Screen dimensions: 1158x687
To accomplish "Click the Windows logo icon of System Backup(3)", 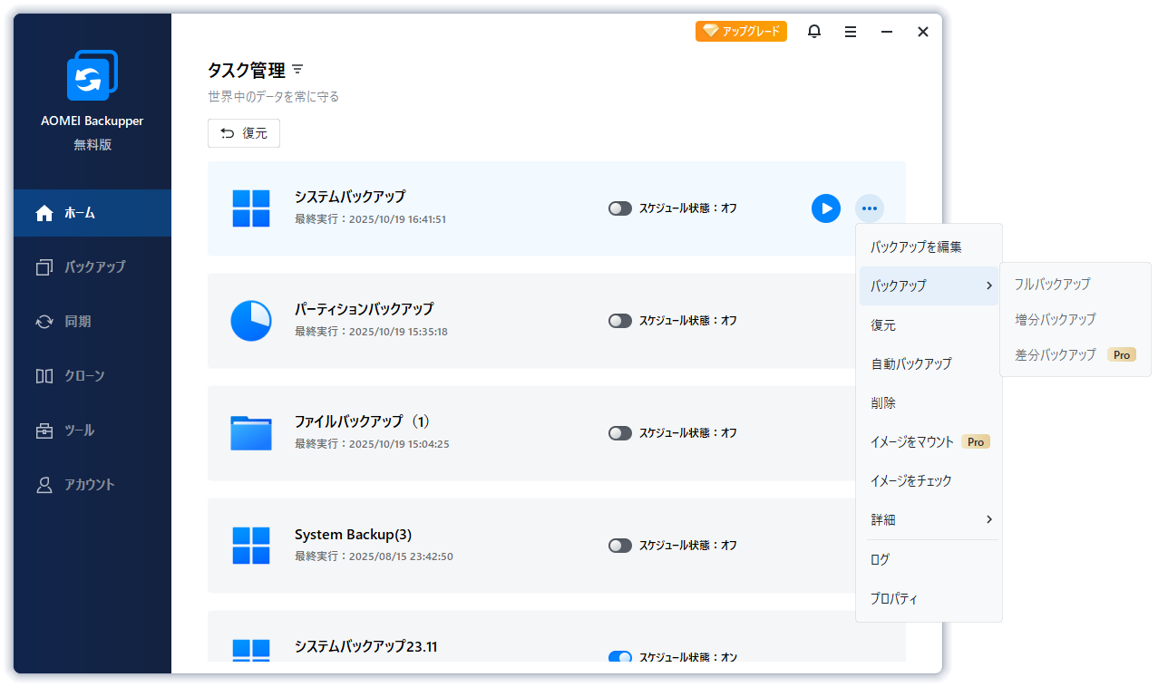I will [251, 546].
